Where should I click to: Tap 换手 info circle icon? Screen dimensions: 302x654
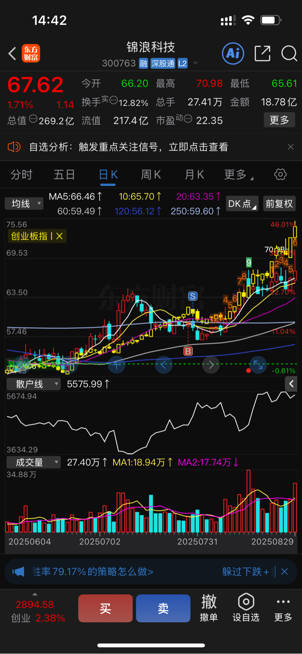point(113,100)
